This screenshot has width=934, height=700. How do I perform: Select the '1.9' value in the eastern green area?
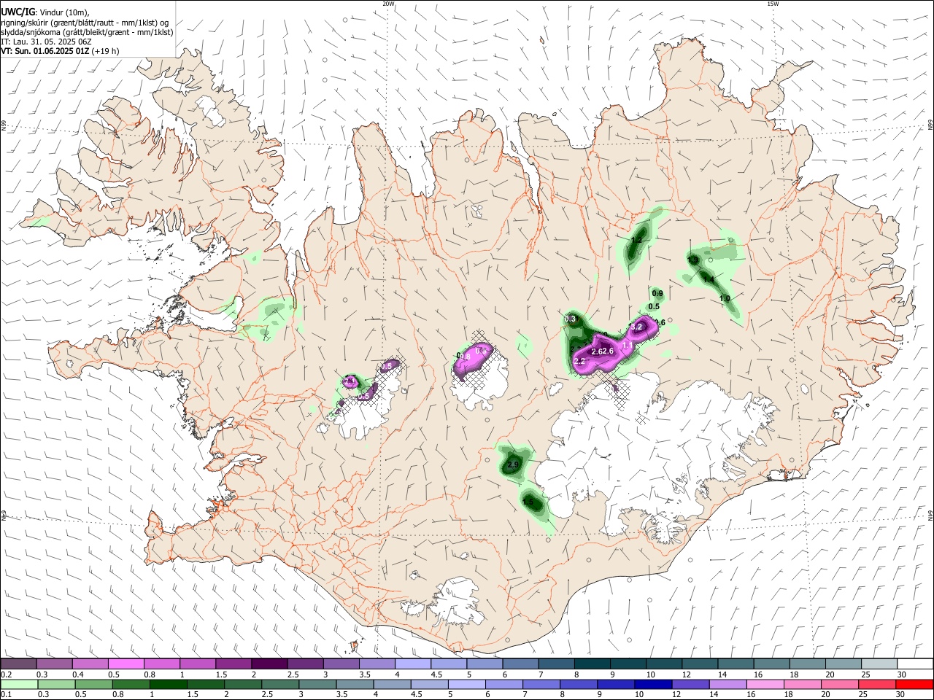693,260
